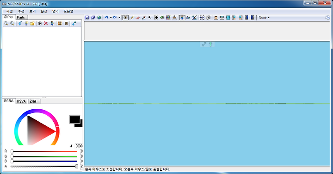Viewport: 333px width, 174px height.
Task: Click the wrench icon in viewport
Action: pos(204,44)
